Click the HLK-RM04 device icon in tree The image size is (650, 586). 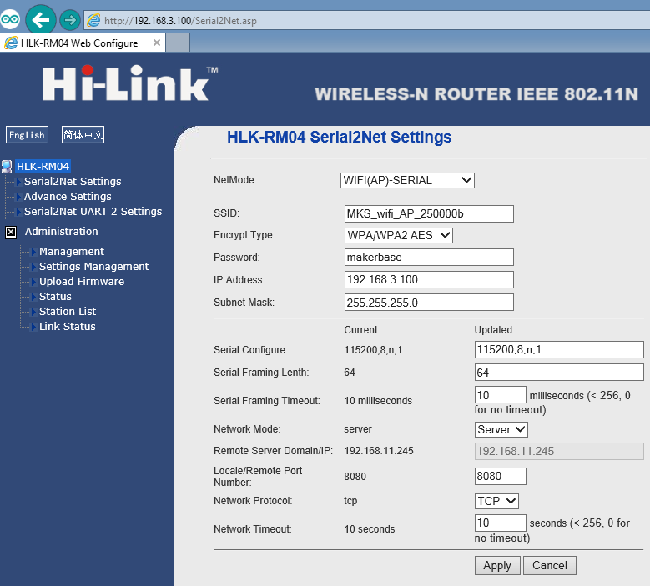click(x=7, y=167)
